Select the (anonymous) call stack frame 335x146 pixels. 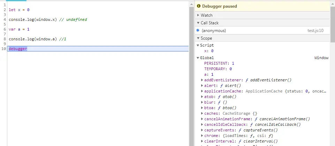[262, 31]
